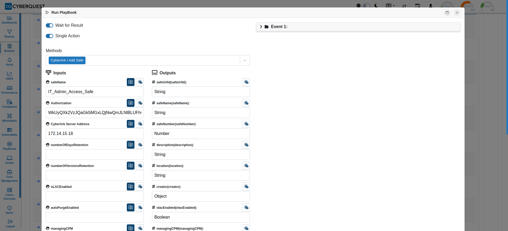Click the description output String field
This screenshot has height=231, width=508.
[x=201, y=155]
